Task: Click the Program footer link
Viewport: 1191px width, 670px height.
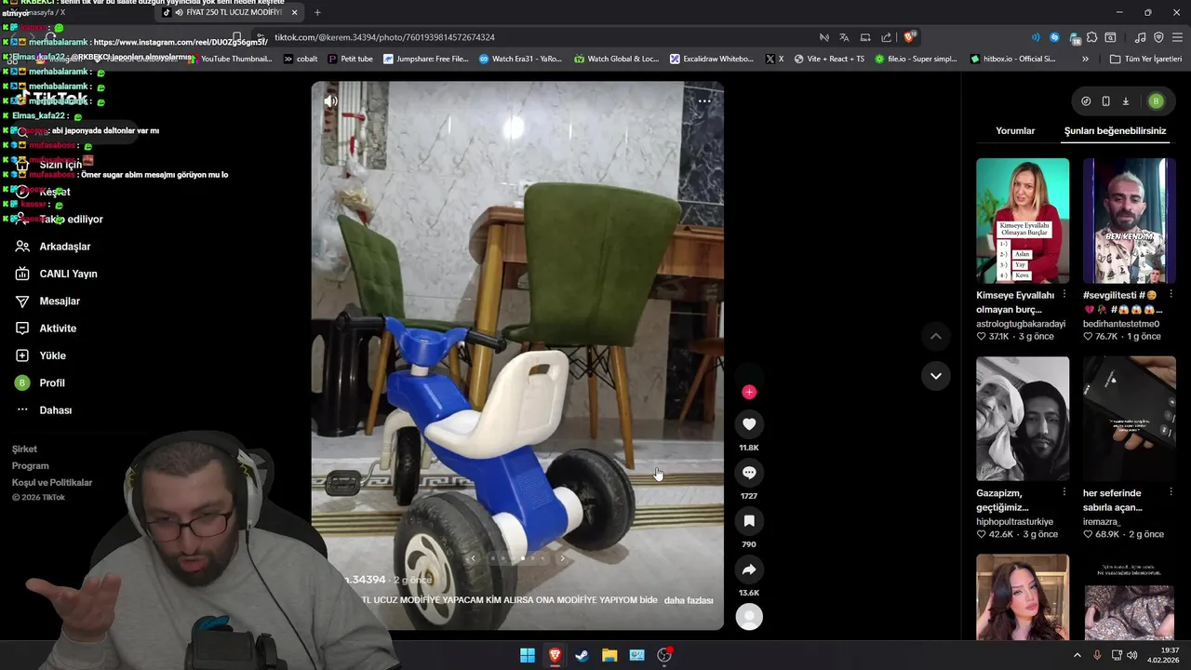Action: [30, 466]
